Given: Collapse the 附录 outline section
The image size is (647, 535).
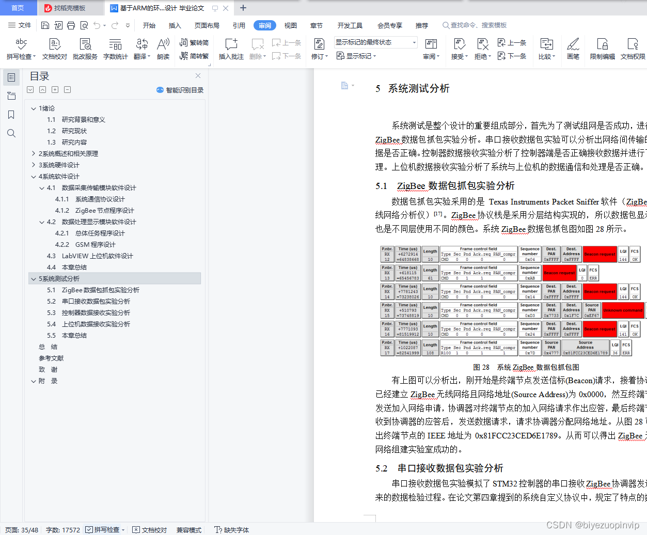Looking at the screenshot, I should click(34, 381).
